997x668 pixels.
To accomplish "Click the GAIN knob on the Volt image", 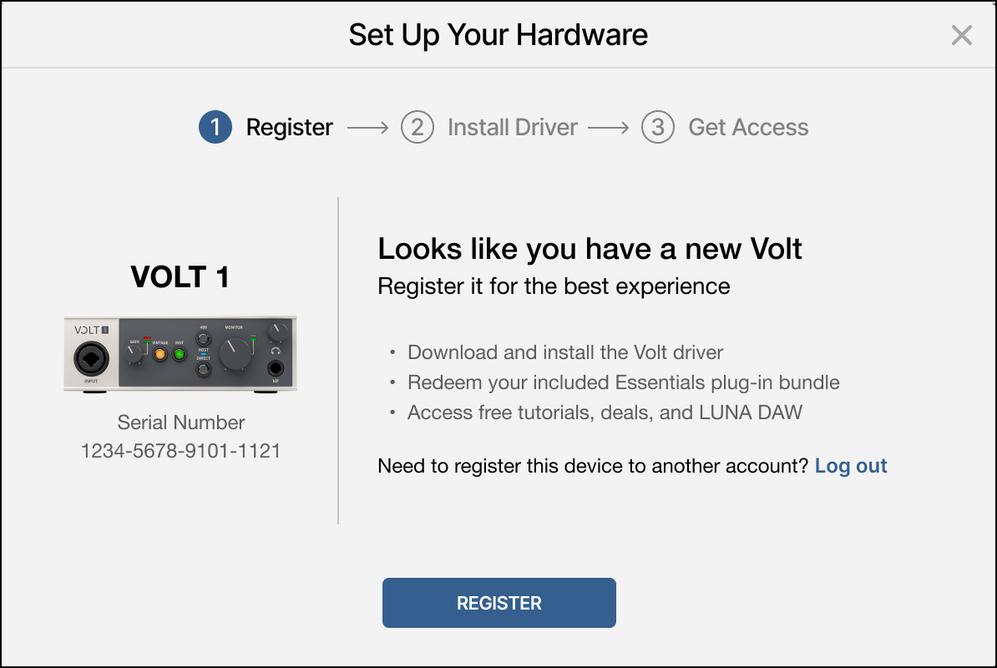I will click(x=134, y=353).
